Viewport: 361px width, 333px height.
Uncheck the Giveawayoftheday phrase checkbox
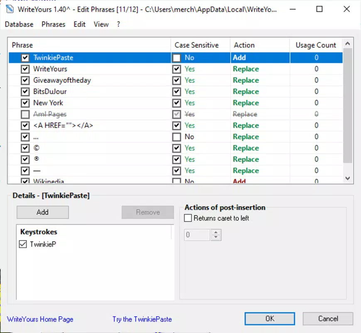pyautogui.click(x=25, y=80)
